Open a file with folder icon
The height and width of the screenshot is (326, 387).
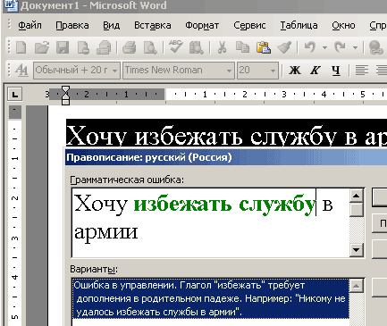click(41, 47)
